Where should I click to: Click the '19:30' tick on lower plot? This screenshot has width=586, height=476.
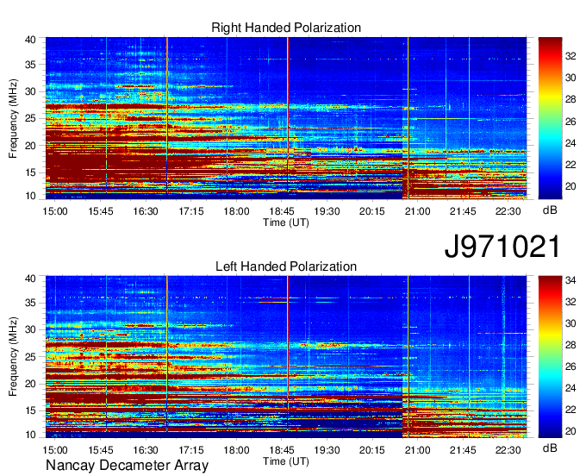tap(327, 450)
